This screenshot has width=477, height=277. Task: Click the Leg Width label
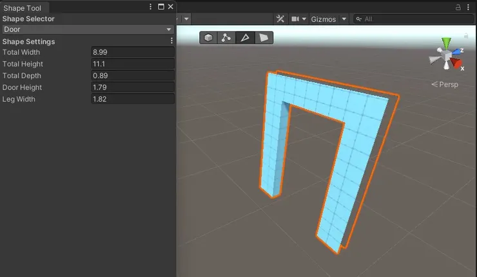tap(19, 99)
